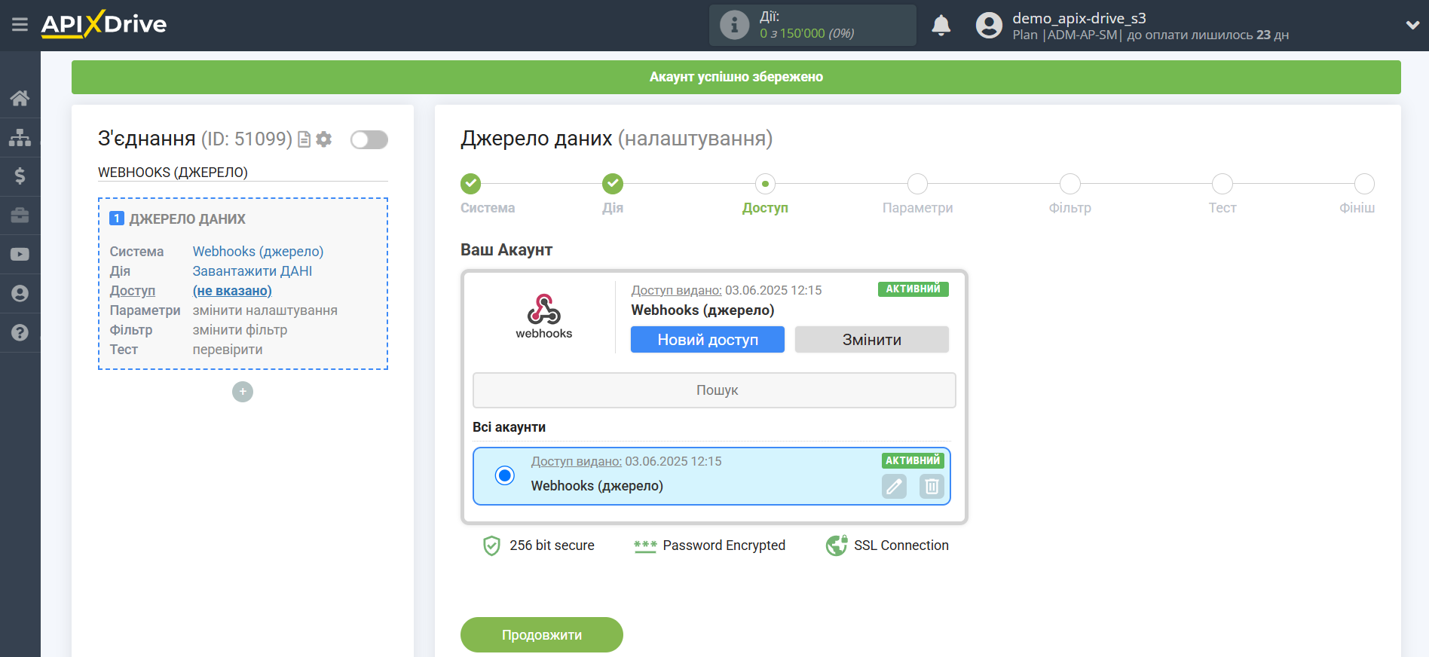Image resolution: width=1429 pixels, height=657 pixels.
Task: Open connections sitemap icon in sidebar
Action: (x=20, y=137)
